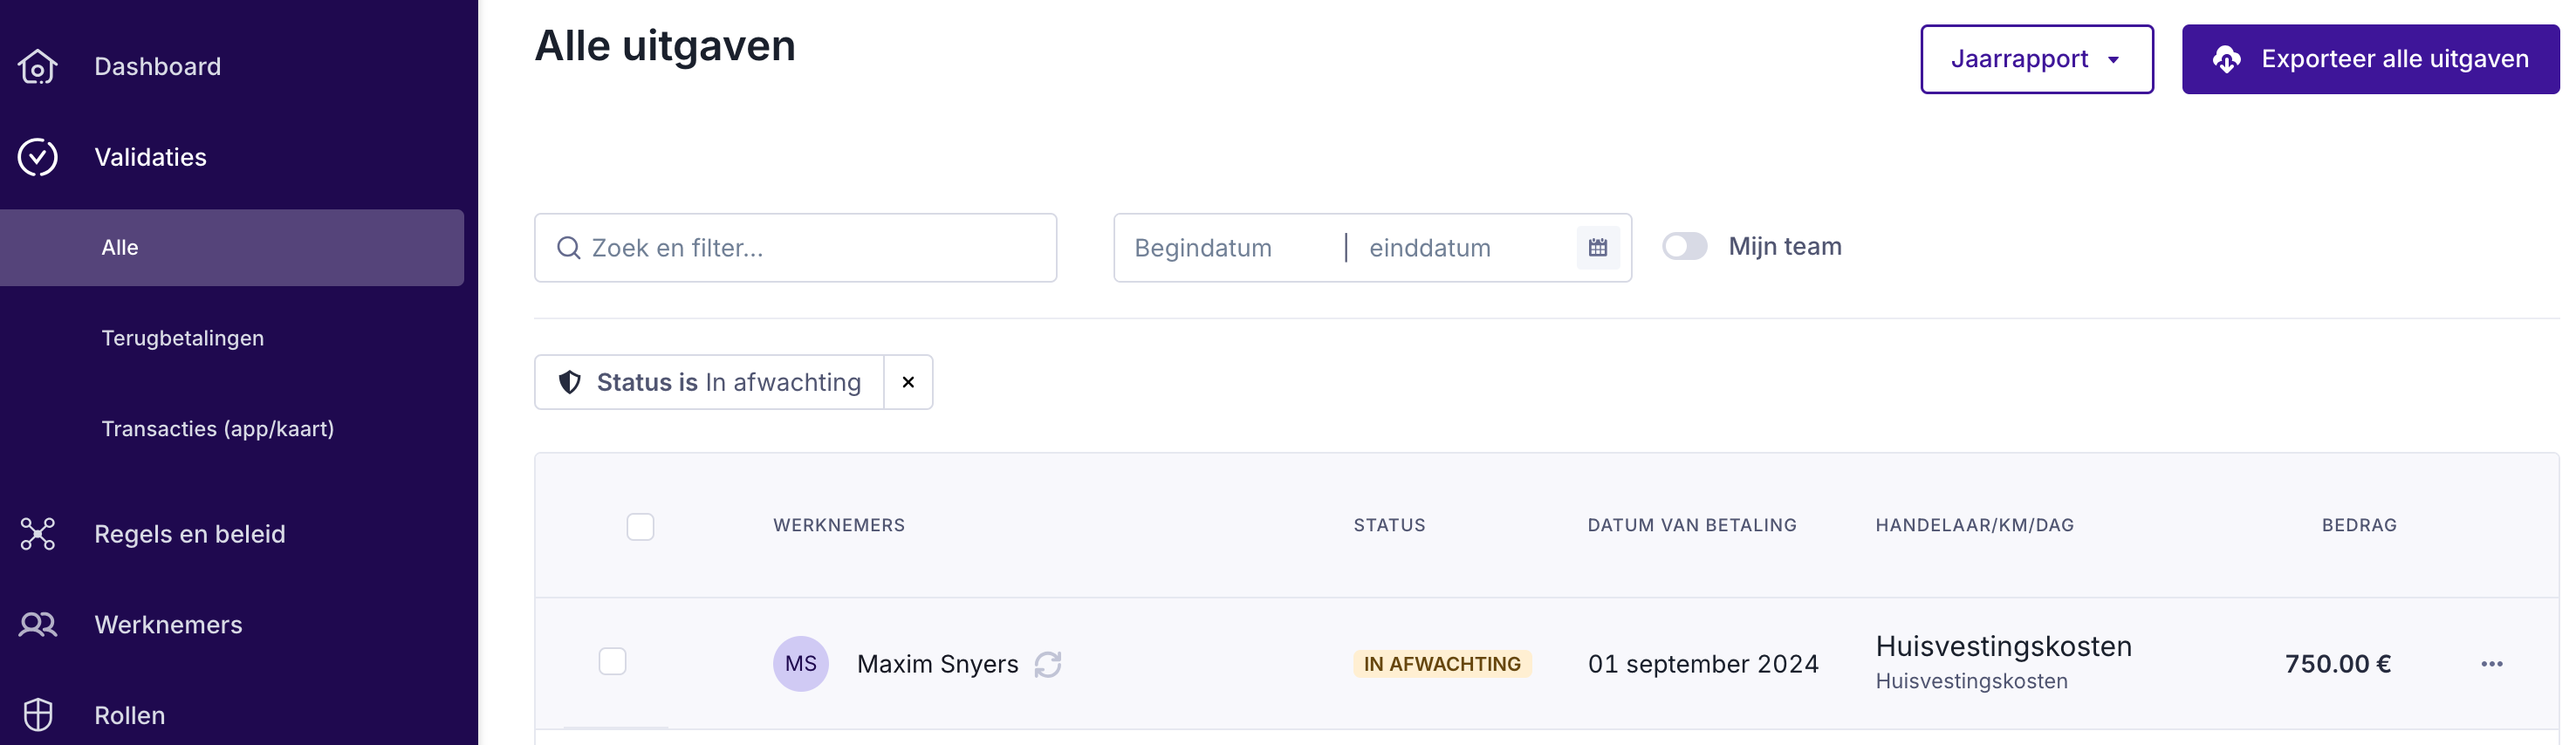The image size is (2576, 745).
Task: Click the Validaties checkmark icon
Action: coord(38,157)
